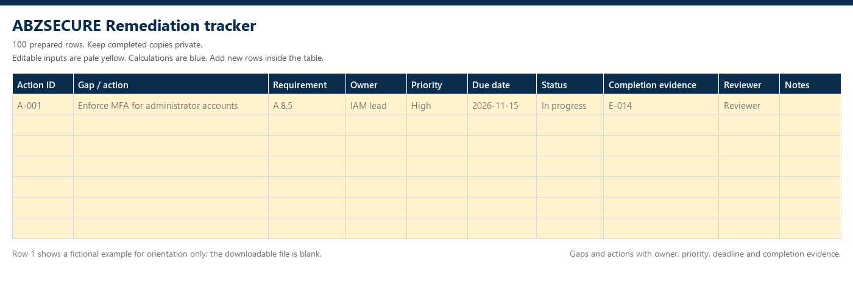Select the Action ID column header
This screenshot has width=853, height=281.
pos(43,85)
